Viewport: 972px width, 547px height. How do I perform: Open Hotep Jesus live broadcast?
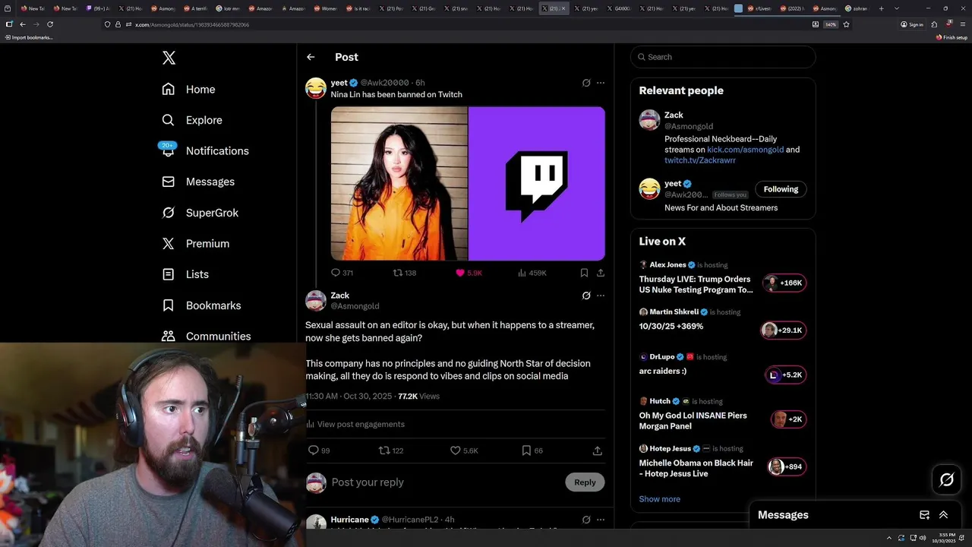coord(723,462)
